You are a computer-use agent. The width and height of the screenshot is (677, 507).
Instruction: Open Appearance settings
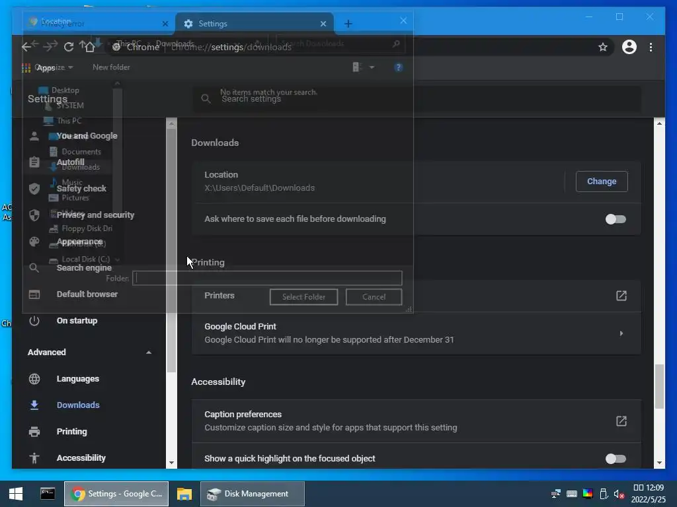click(79, 242)
